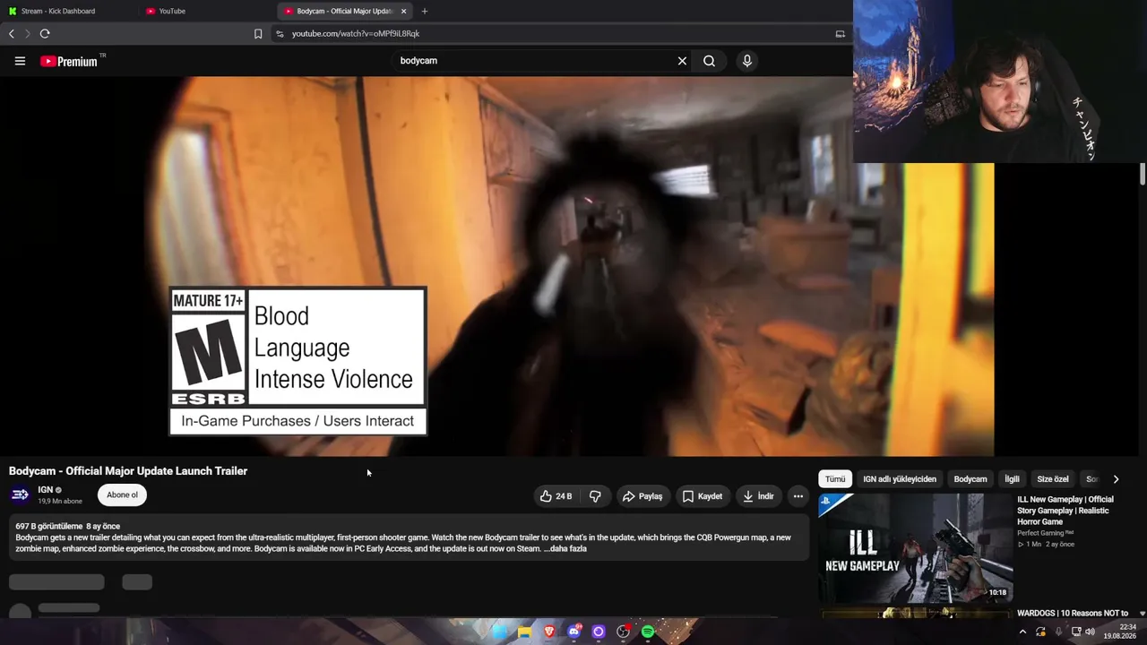1147x645 pixels.
Task: Reload the current page
Action: point(45,34)
